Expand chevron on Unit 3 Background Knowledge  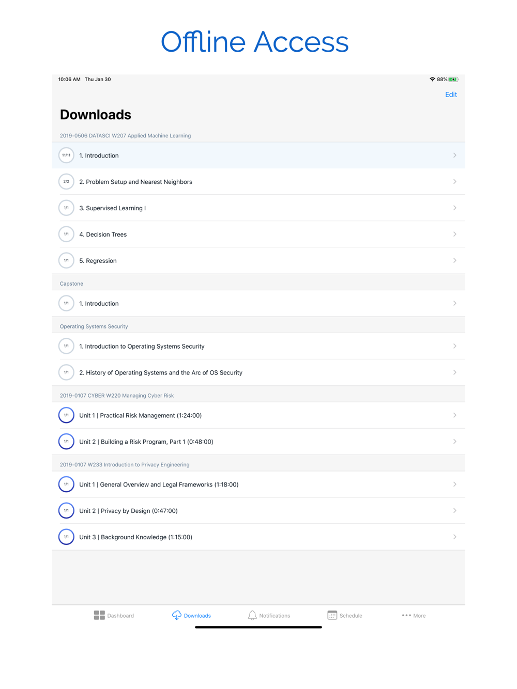click(455, 537)
